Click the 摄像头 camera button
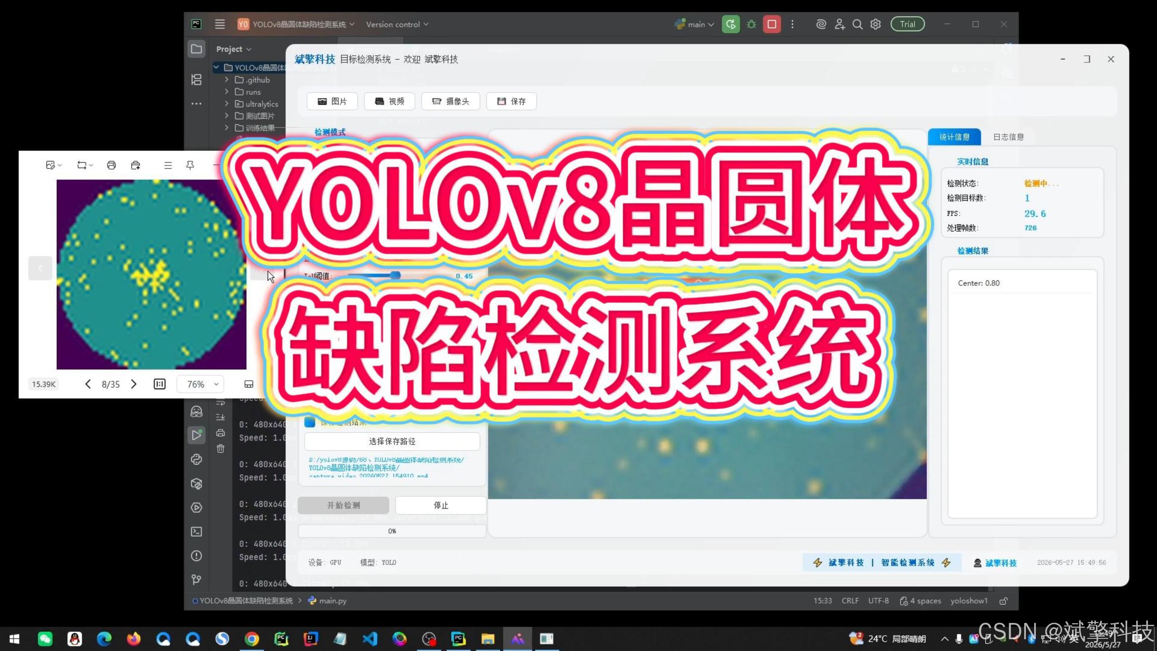The height and width of the screenshot is (651, 1157). coord(451,101)
